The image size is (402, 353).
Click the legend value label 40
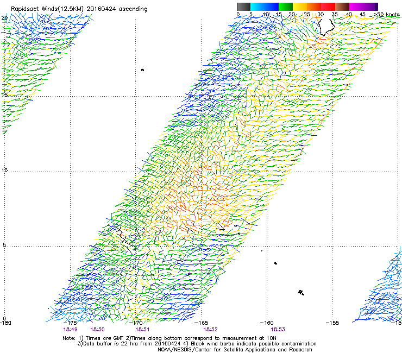[349, 15]
